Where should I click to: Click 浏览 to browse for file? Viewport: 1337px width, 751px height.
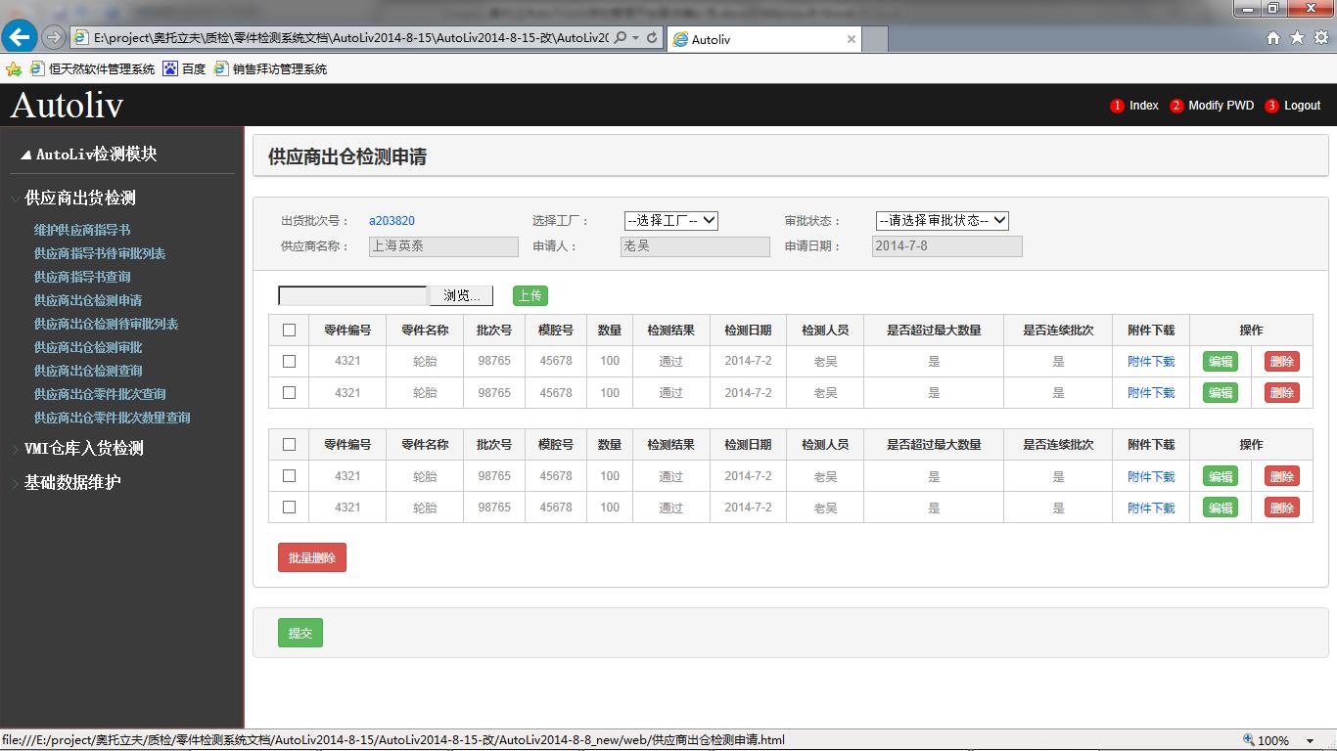point(461,295)
